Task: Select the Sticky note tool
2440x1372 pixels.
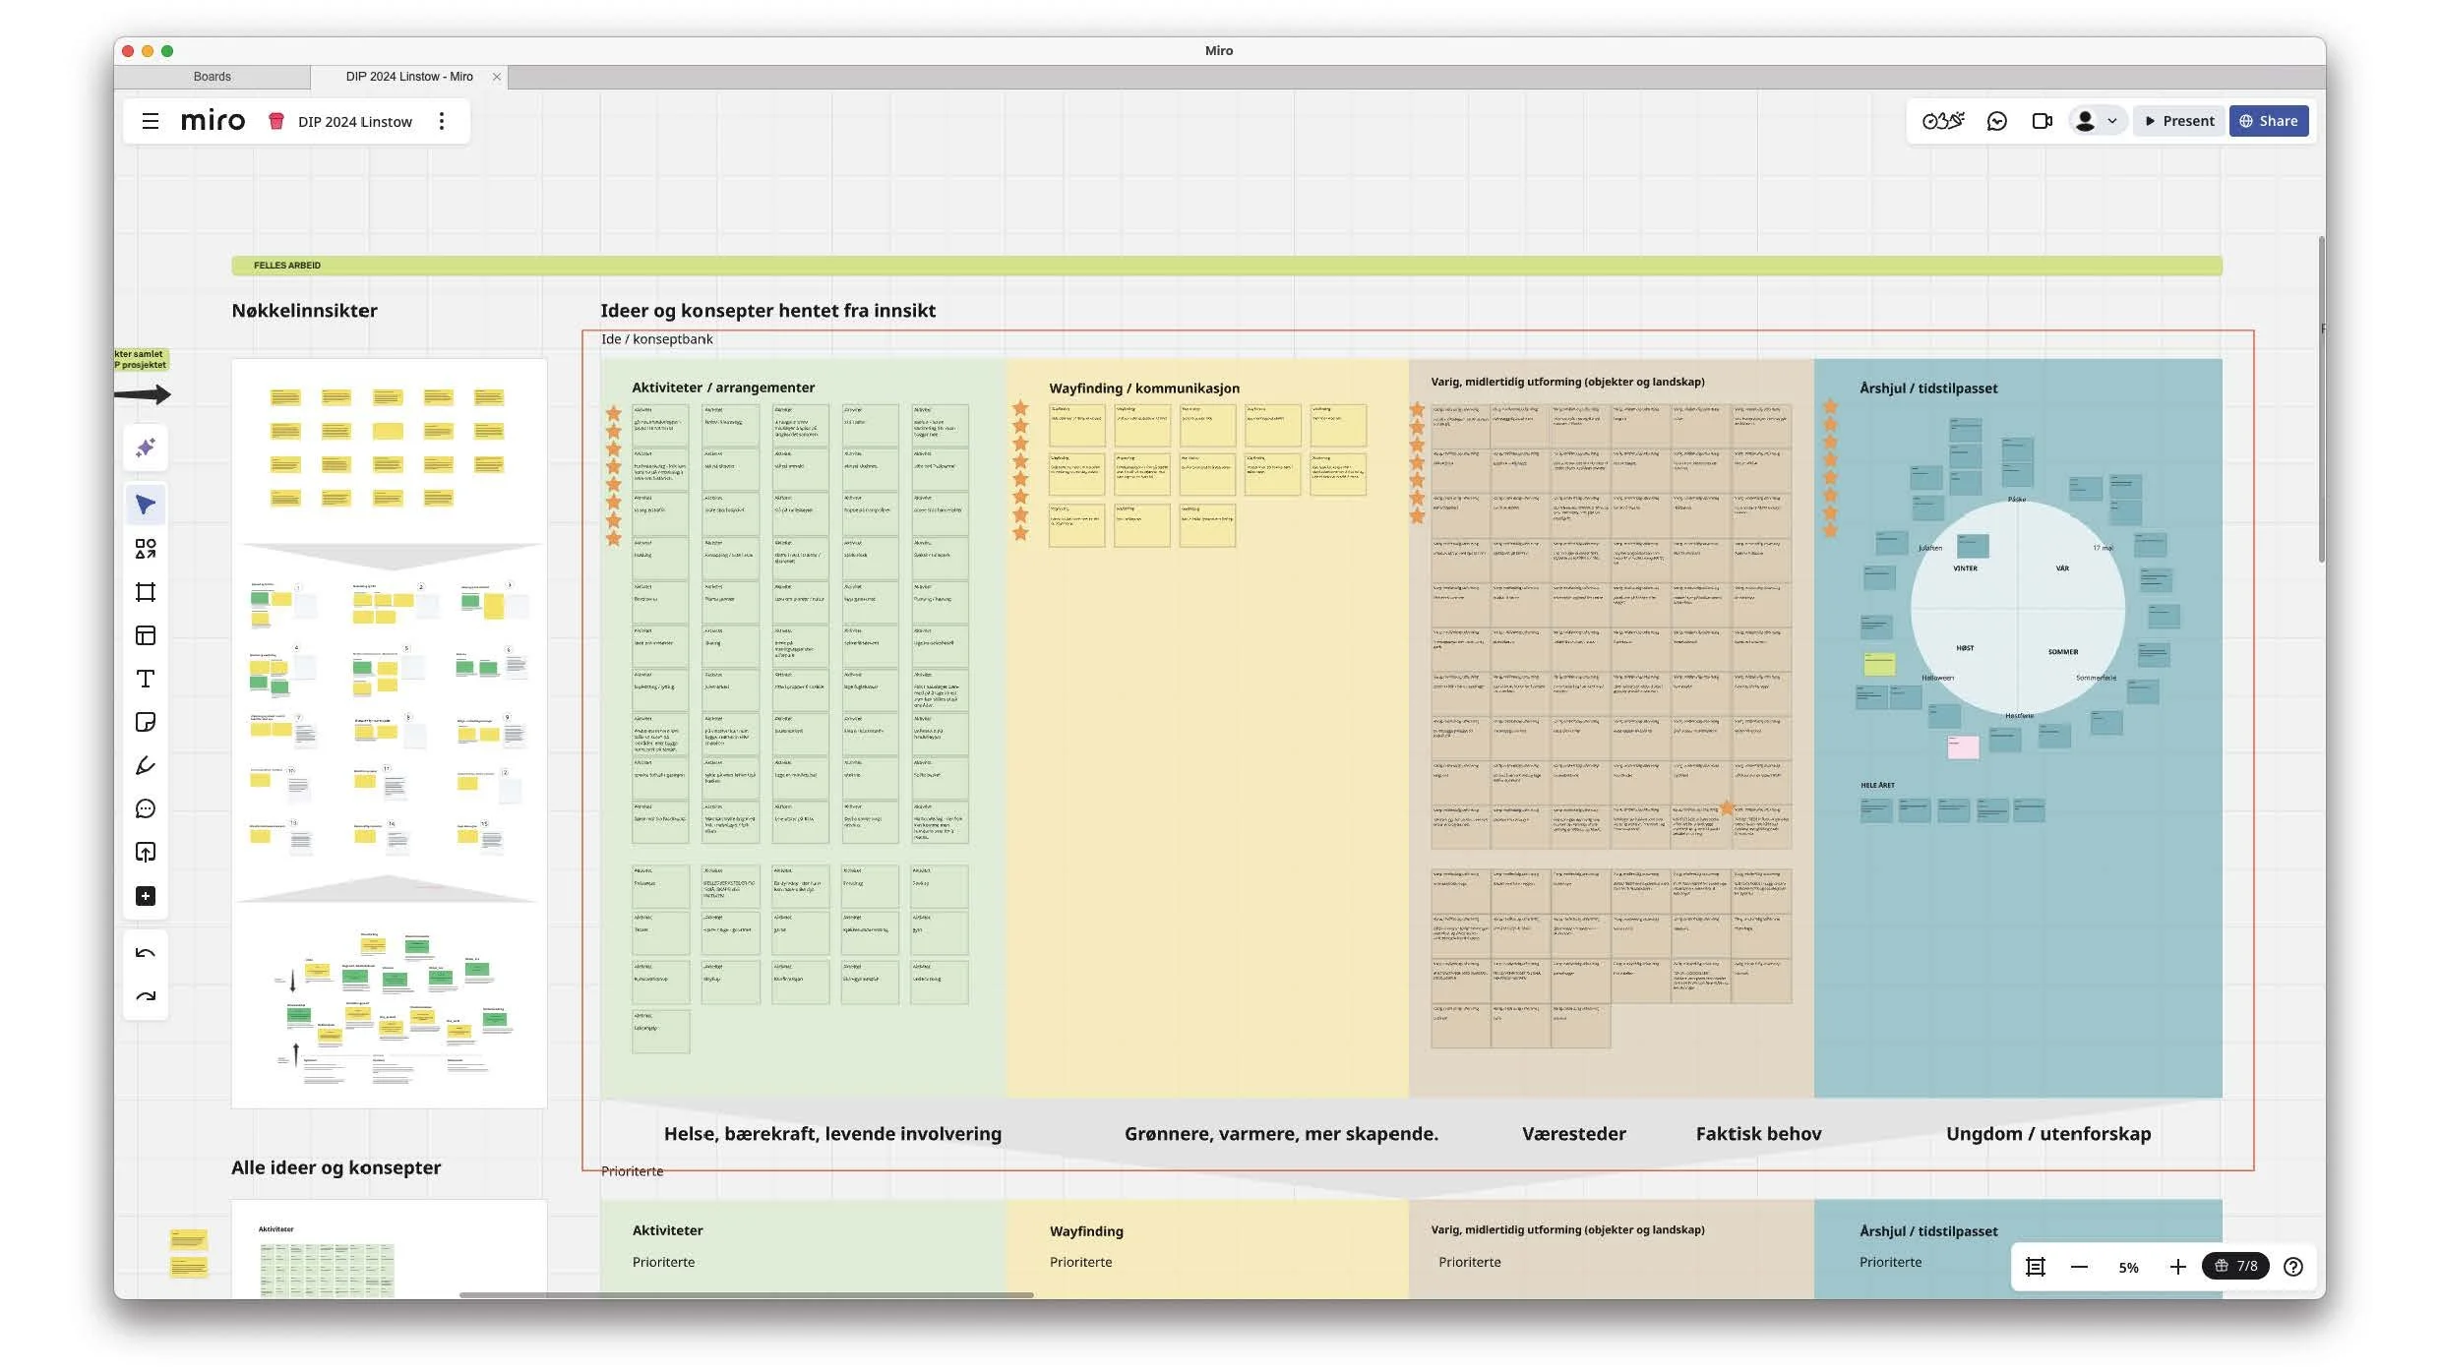Action: (146, 723)
